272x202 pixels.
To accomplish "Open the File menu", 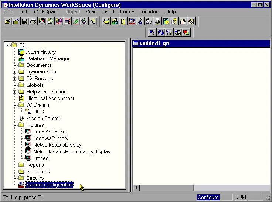I will point(8,11).
